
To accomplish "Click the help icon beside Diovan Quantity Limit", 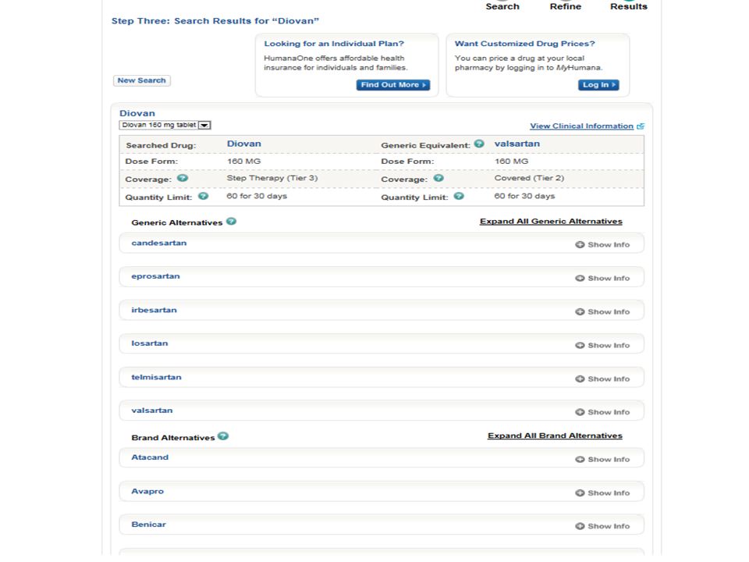I will point(203,196).
